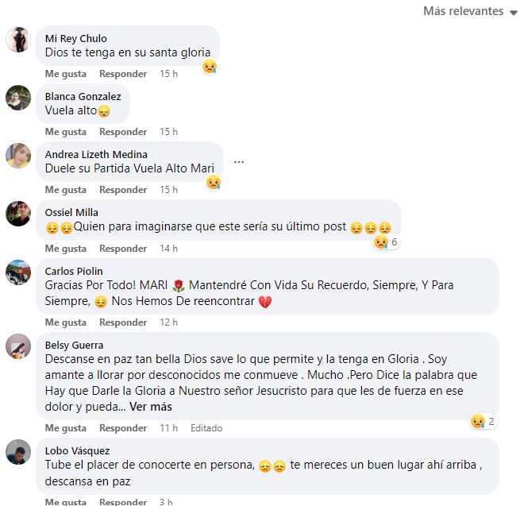Click the Editado label on Belsy Guerra's comment
The height and width of the screenshot is (506, 524).
click(x=206, y=428)
